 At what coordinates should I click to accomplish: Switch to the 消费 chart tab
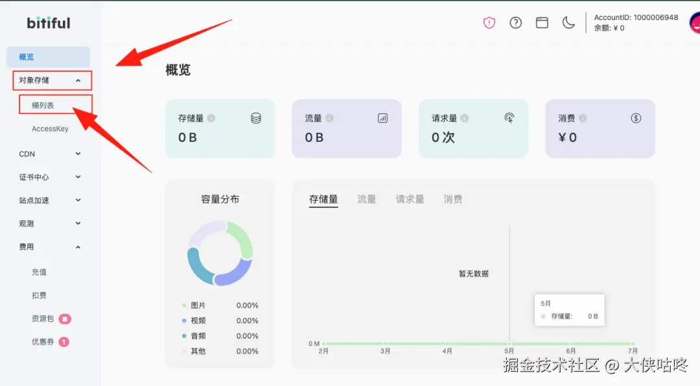[452, 199]
